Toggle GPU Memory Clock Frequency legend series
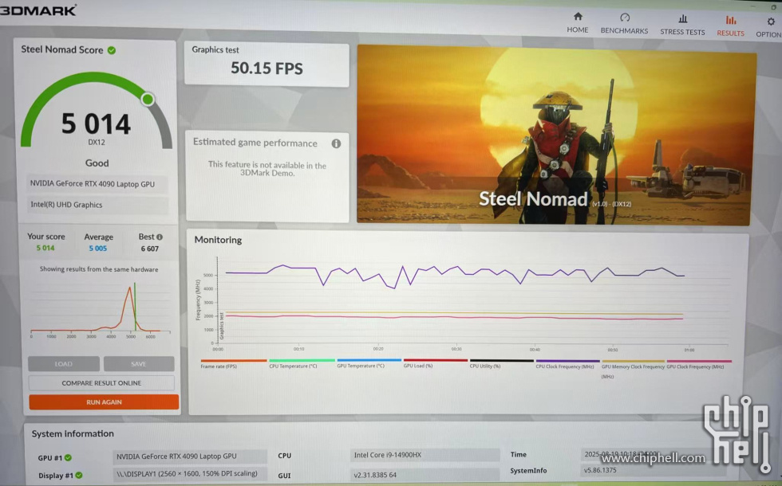 633,369
